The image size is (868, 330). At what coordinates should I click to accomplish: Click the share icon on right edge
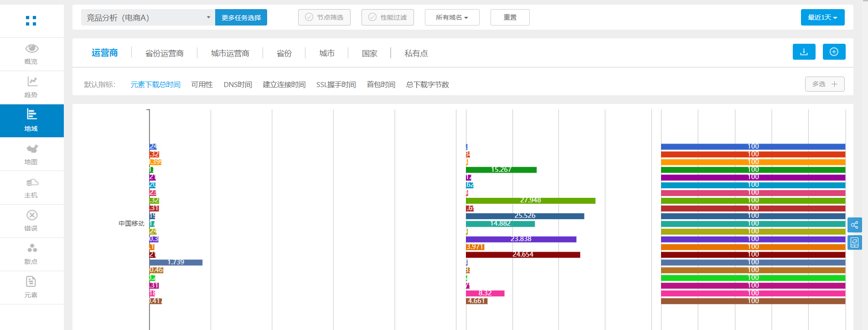pos(854,225)
